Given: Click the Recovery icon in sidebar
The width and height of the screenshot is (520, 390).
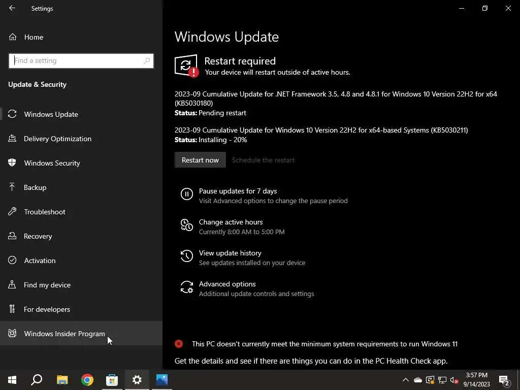Looking at the screenshot, I should [x=12, y=236].
